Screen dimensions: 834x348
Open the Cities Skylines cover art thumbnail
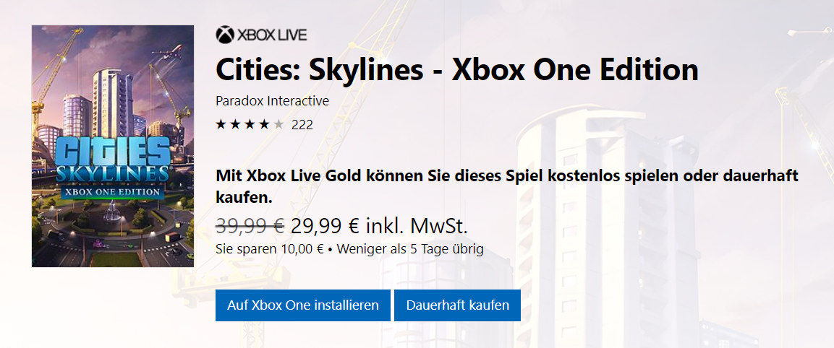click(113, 146)
